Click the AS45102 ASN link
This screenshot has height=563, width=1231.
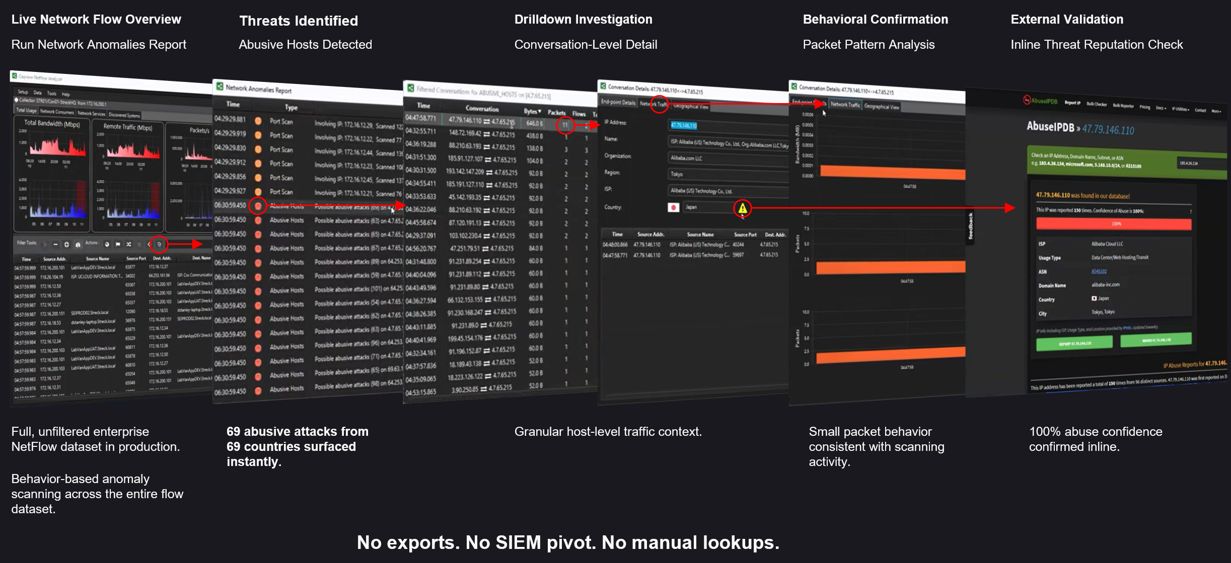[x=1099, y=271]
